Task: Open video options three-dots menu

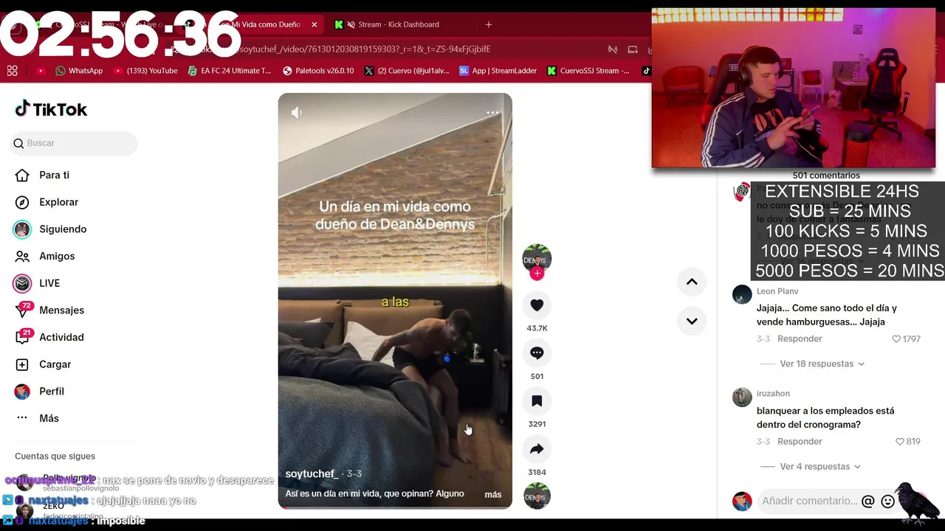Action: pos(492,113)
